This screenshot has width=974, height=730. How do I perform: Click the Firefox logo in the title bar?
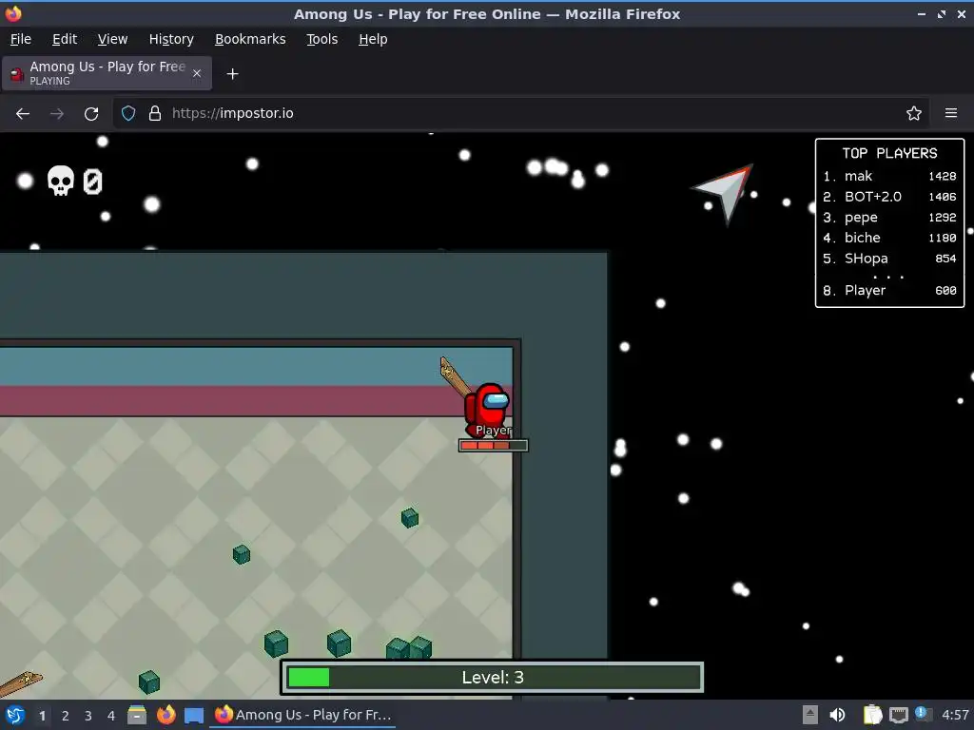tap(13, 13)
